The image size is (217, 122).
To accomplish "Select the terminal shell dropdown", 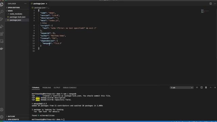I will [x=181, y=88].
